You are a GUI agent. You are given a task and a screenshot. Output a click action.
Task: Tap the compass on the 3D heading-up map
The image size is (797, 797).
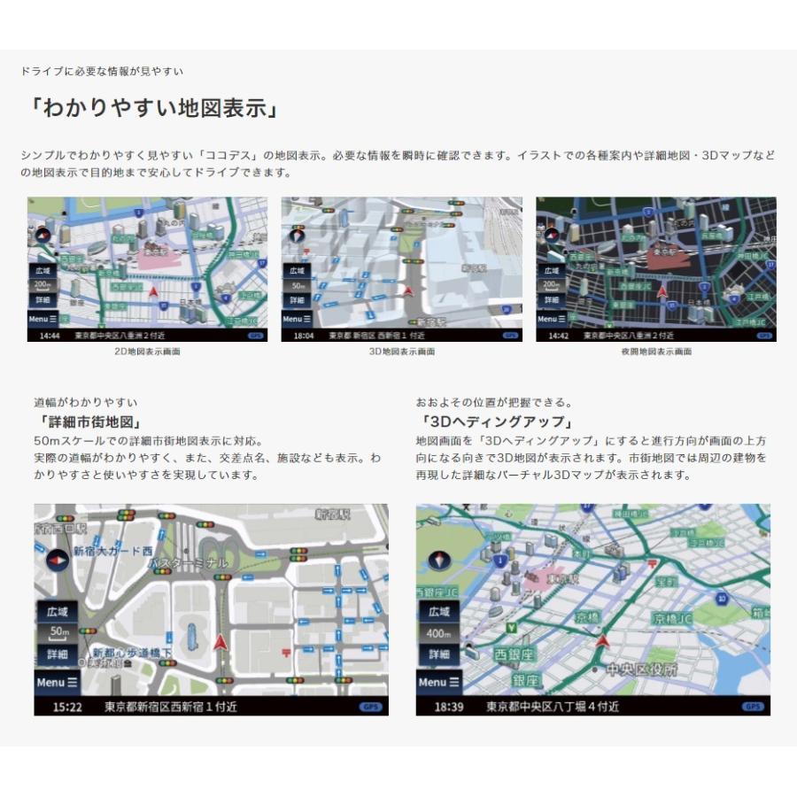[440, 561]
